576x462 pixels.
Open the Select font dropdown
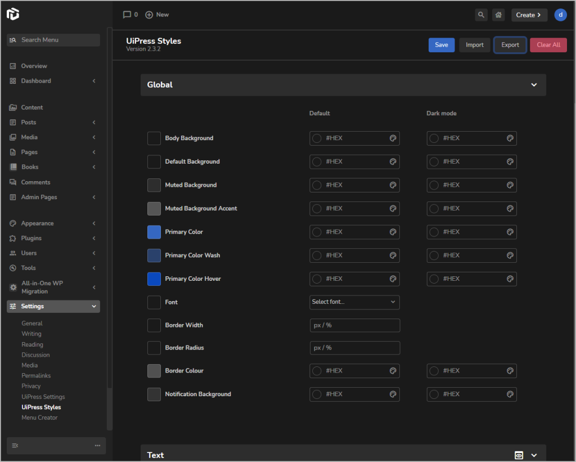354,302
